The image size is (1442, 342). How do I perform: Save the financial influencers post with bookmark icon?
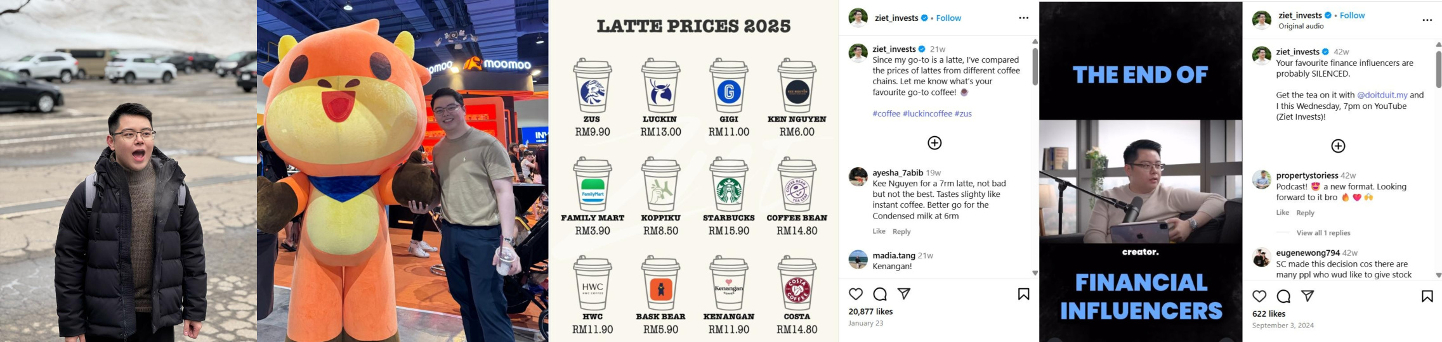click(x=1427, y=296)
